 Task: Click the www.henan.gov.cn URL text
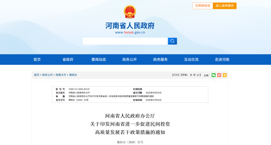click(130, 32)
